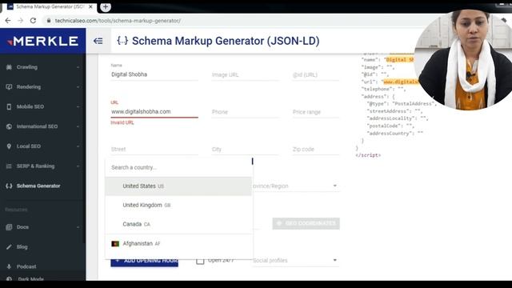Click the browser forward arrow

click(20, 20)
